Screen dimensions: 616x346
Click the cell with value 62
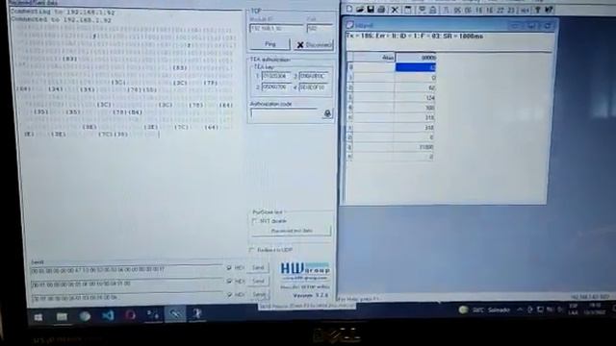pyautogui.click(x=415, y=87)
